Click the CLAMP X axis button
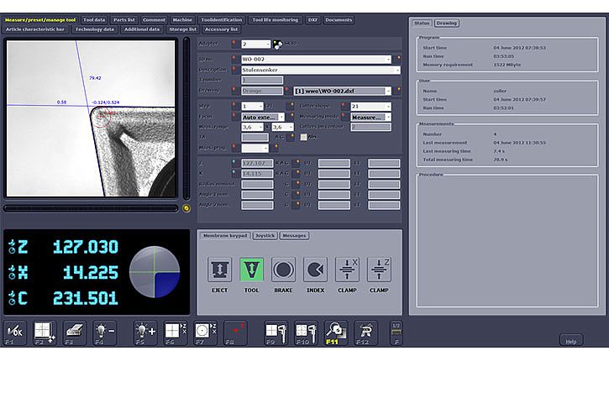 (x=347, y=270)
